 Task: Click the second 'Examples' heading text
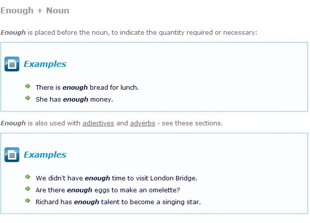pyautogui.click(x=45, y=155)
